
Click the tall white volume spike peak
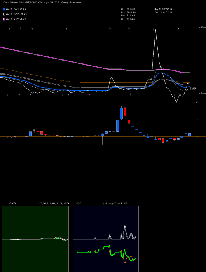pyautogui.click(x=155, y=30)
